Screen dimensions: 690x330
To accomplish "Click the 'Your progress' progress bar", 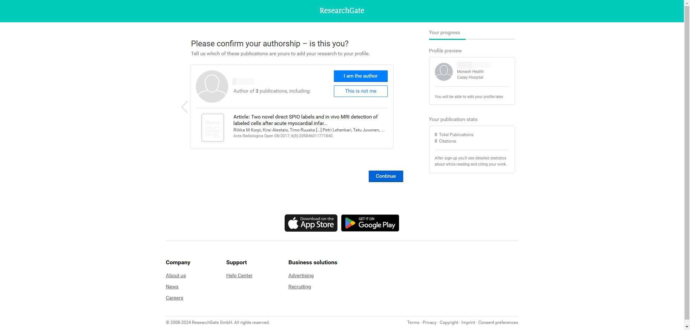I will click(x=472, y=39).
